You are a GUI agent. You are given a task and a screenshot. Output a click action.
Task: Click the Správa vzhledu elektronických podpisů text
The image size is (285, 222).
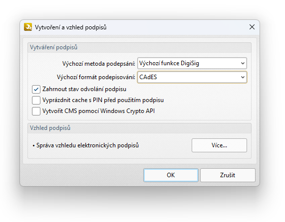(87, 145)
